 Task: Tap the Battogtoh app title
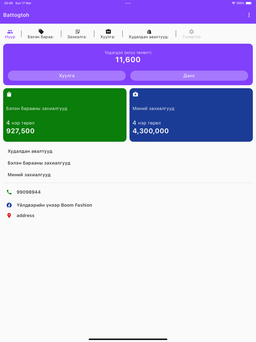pos(16,15)
